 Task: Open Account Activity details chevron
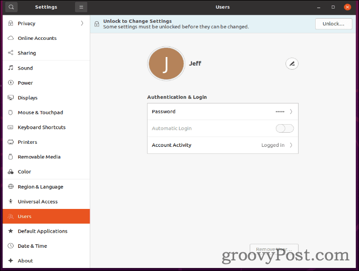(x=291, y=145)
